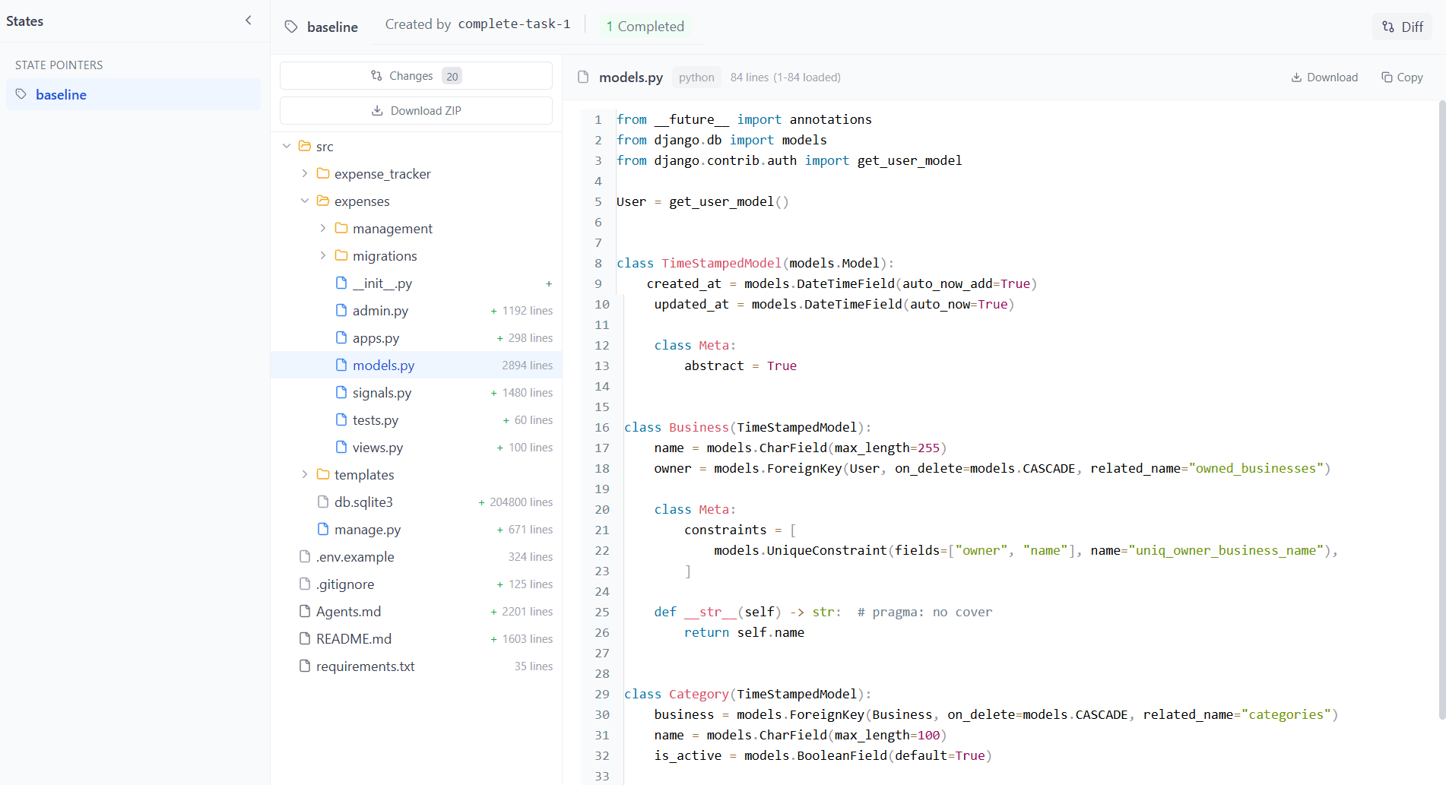This screenshot has height=785, width=1446.
Task: Click the document icon beside requirements.txt
Action: click(x=305, y=666)
